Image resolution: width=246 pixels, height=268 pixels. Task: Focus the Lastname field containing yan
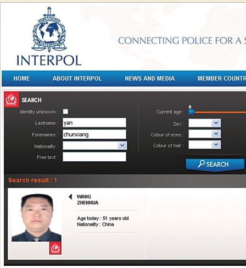point(94,123)
